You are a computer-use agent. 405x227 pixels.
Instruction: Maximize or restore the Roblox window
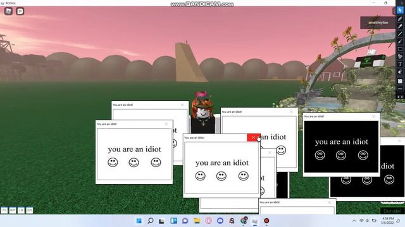[385, 3]
